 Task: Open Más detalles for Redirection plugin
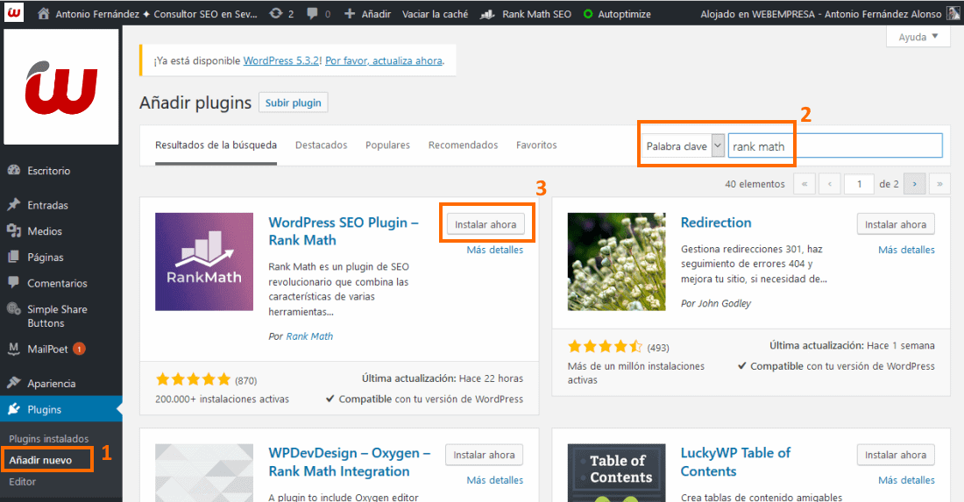(x=906, y=250)
